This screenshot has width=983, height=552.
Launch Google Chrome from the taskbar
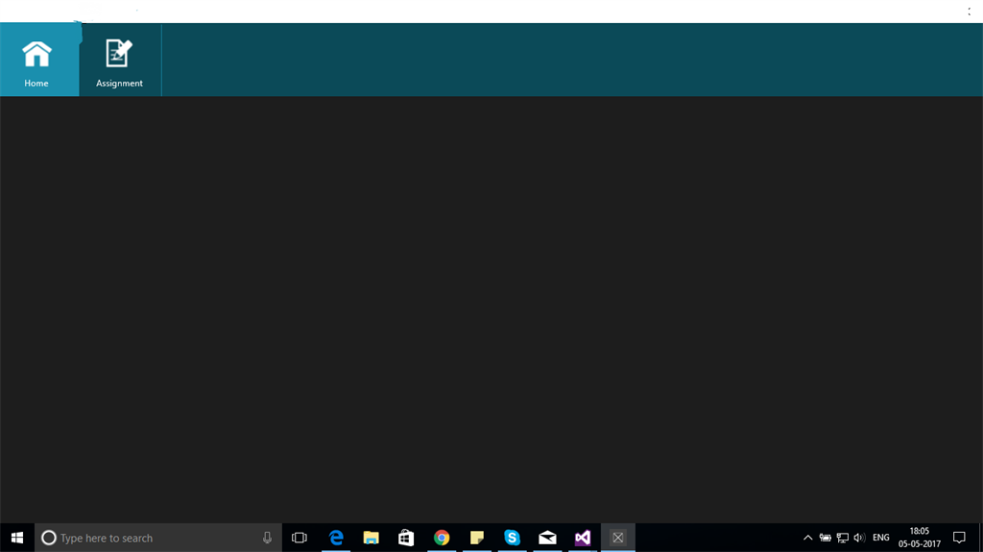coord(442,538)
